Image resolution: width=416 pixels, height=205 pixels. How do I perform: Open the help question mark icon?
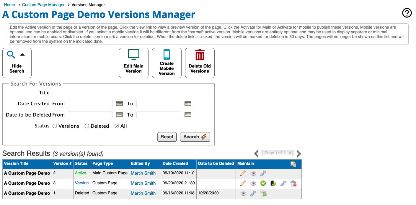tap(407, 13)
